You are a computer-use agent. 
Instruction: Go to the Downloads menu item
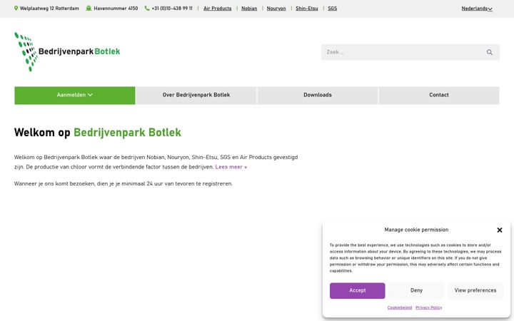317,96
